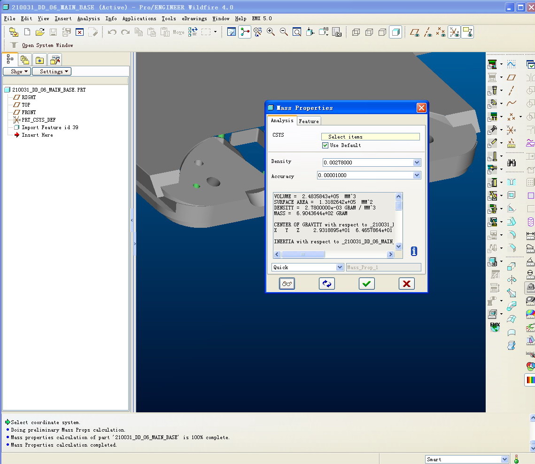The height and width of the screenshot is (464, 535).
Task: Open the Settings dropdown
Action: click(x=52, y=71)
